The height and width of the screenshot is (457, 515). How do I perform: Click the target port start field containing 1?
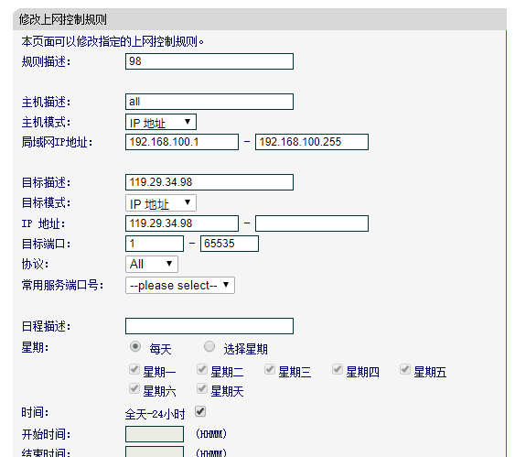[155, 244]
